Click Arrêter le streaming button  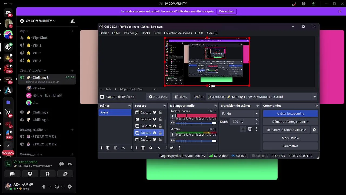[290, 114]
